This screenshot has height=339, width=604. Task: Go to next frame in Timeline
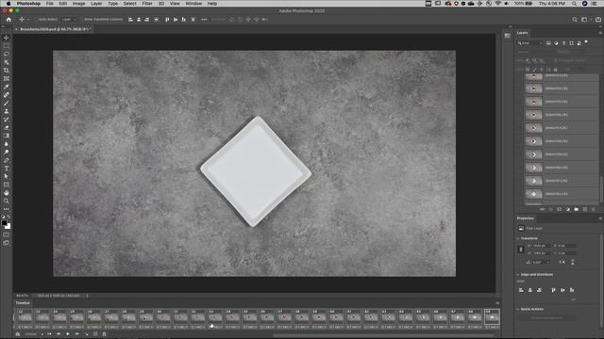tap(77, 334)
